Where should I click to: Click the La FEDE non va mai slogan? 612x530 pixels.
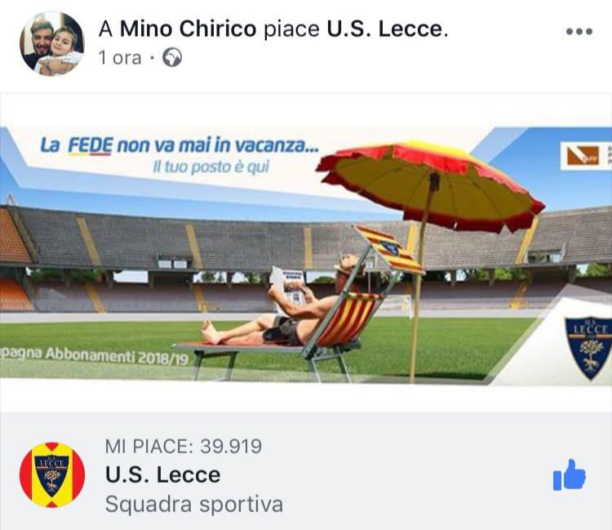pos(180,146)
